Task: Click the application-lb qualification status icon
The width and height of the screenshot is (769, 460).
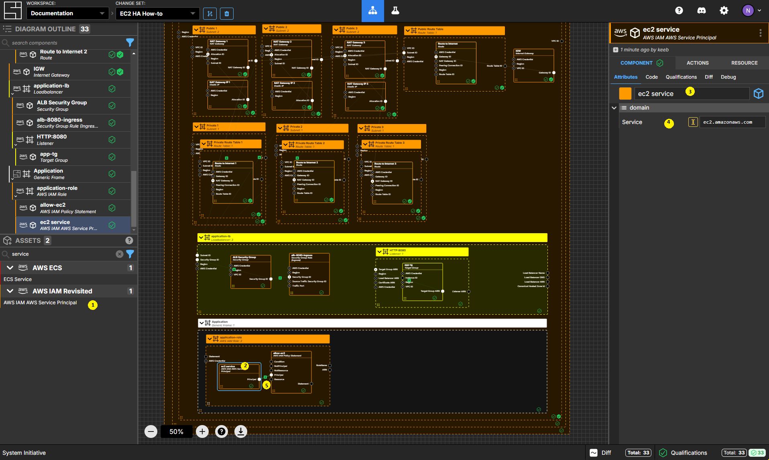Action: point(112,89)
